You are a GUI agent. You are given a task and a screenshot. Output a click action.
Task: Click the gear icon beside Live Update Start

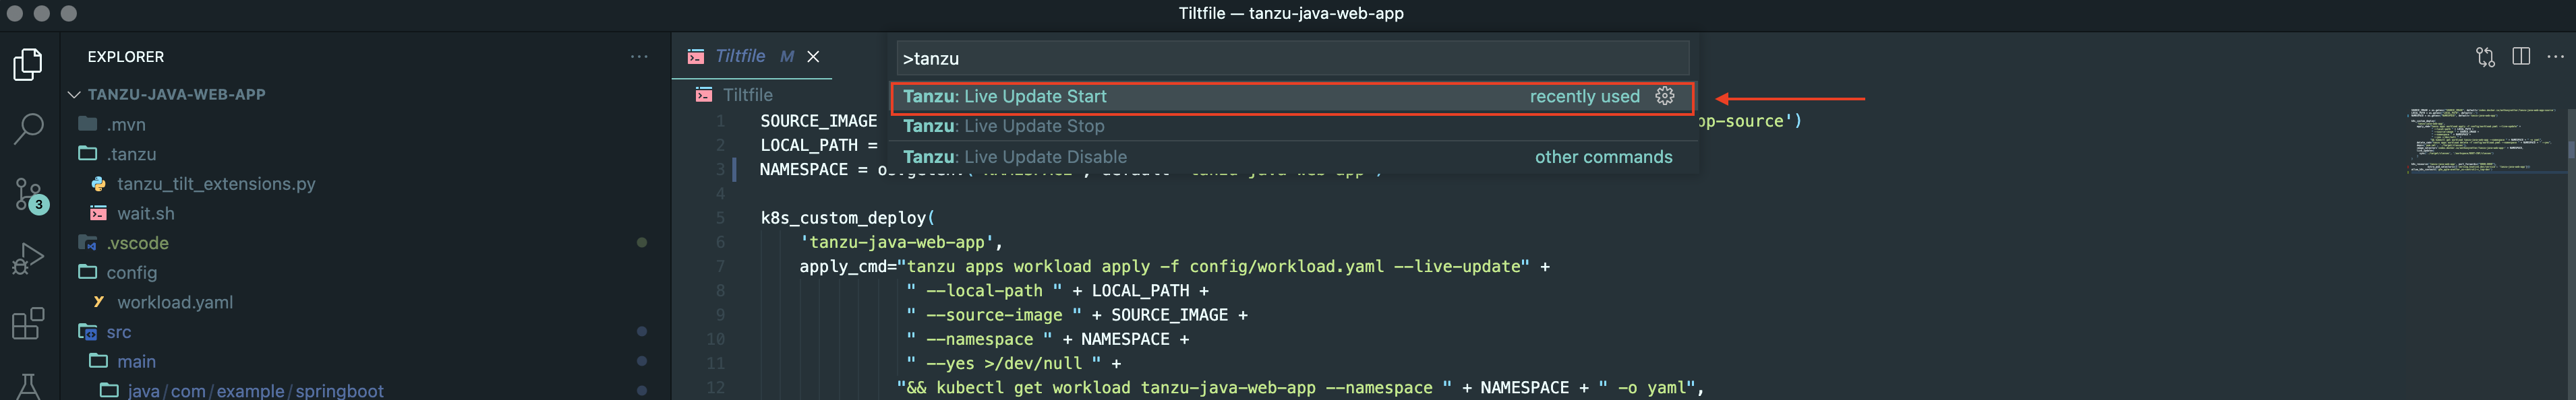tap(1664, 96)
